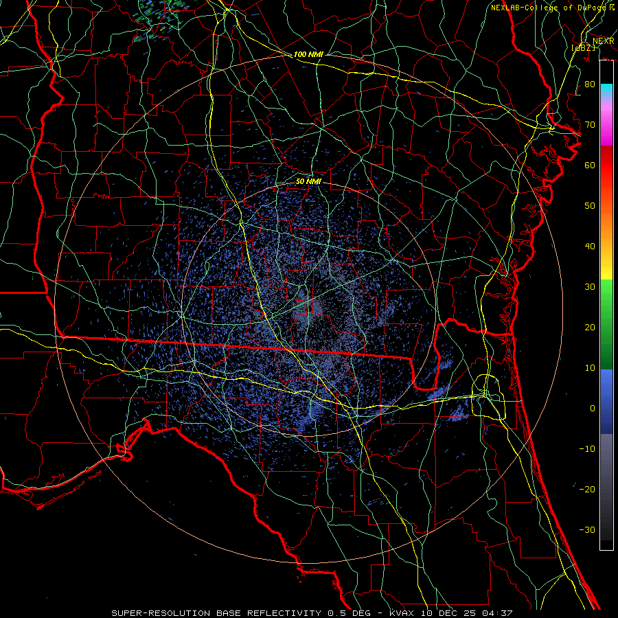The height and width of the screenshot is (618, 618).
Task: Click the dBZ unit label above color scale
Action: pyautogui.click(x=583, y=47)
